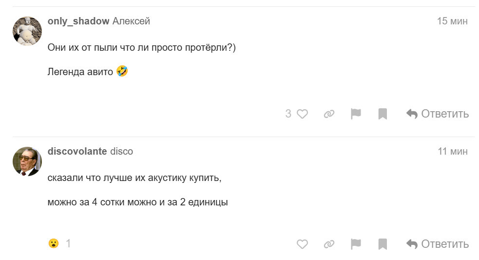Open discovolante's avatar profile picture

coord(27,161)
